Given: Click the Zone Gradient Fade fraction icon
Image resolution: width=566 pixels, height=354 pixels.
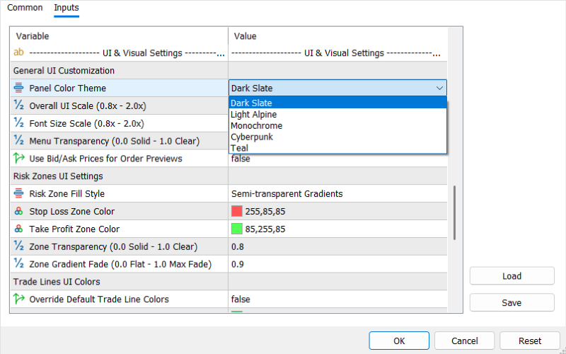Looking at the screenshot, I should click(x=19, y=264).
